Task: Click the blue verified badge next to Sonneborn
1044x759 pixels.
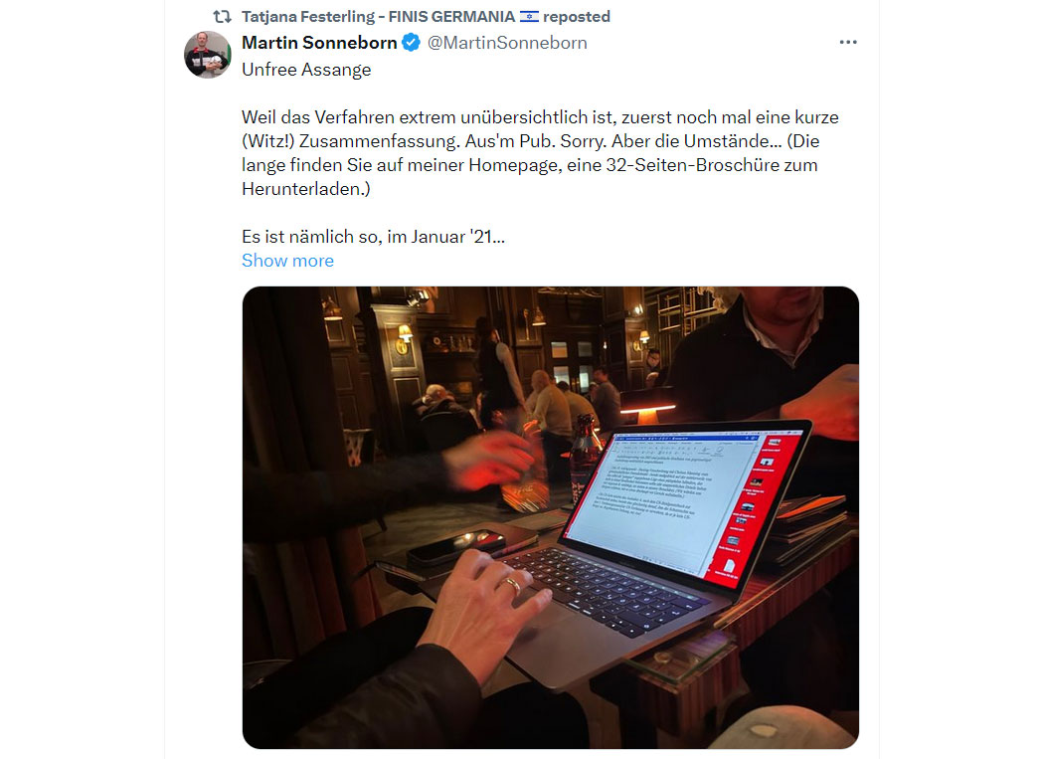Action: pyautogui.click(x=411, y=43)
